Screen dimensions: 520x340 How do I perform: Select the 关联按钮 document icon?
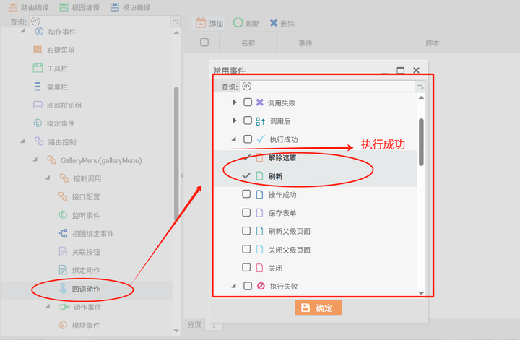click(x=63, y=252)
